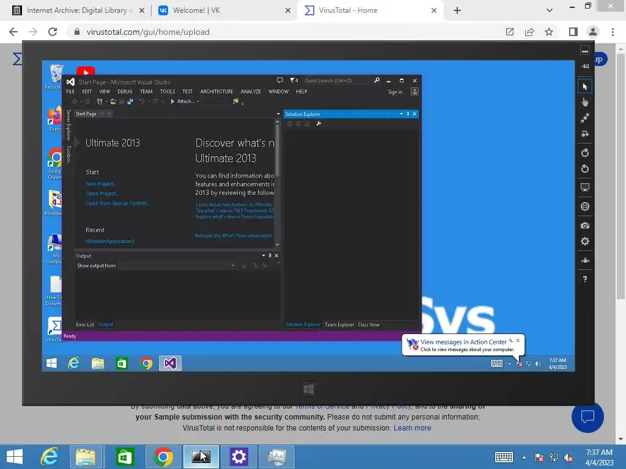Toggle Output panel auto-hide pin
The height and width of the screenshot is (469, 626).
270,256
